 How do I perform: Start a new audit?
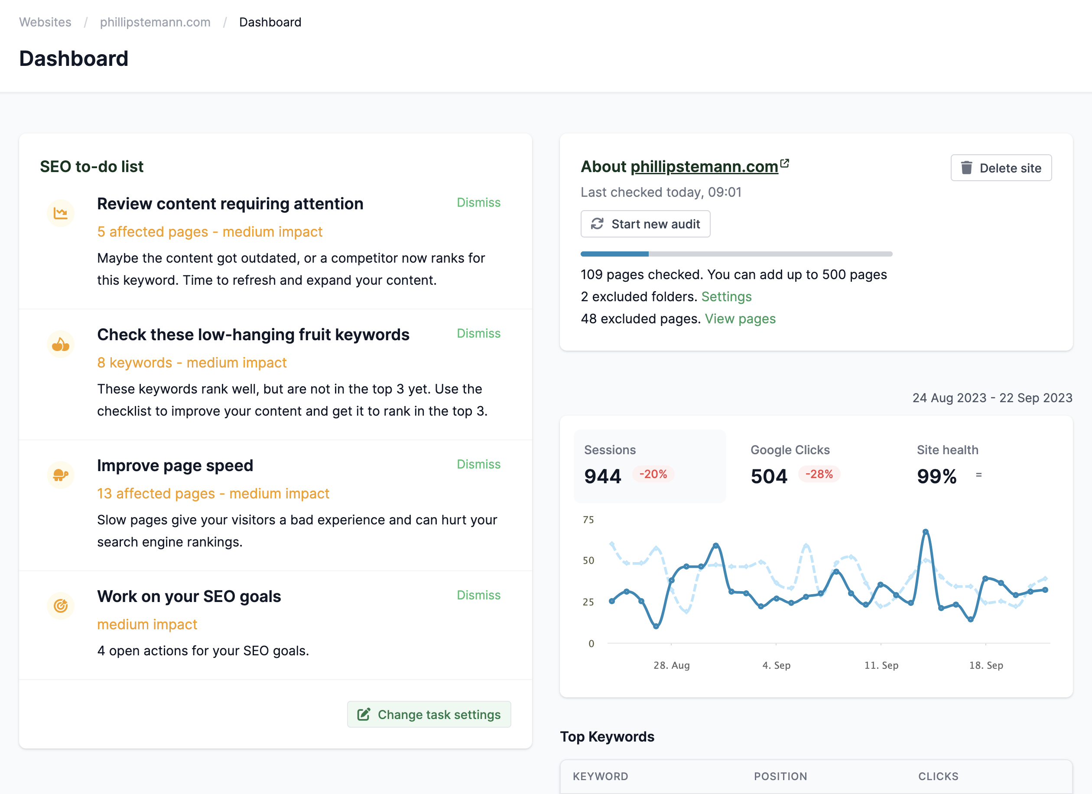coord(645,224)
